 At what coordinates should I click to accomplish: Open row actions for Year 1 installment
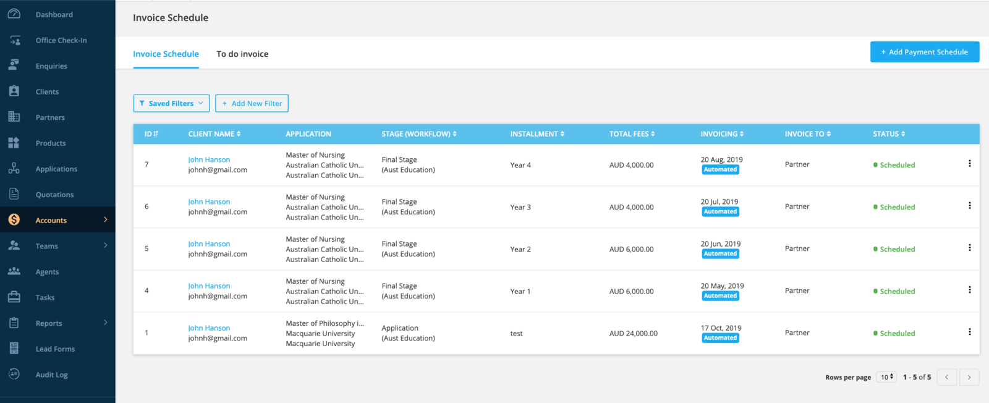[x=969, y=290]
